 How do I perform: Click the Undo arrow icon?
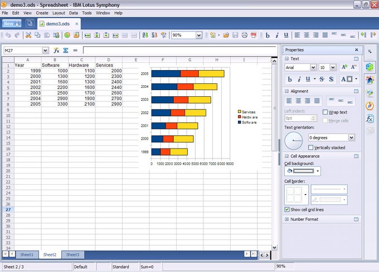(x=8, y=35)
